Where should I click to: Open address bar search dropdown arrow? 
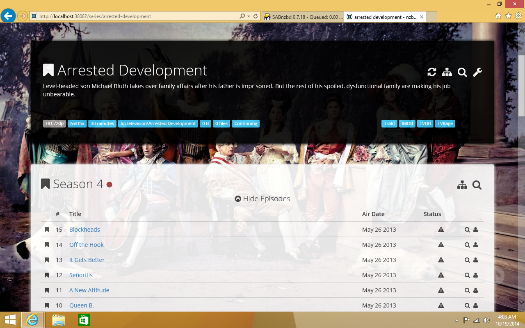tap(249, 16)
